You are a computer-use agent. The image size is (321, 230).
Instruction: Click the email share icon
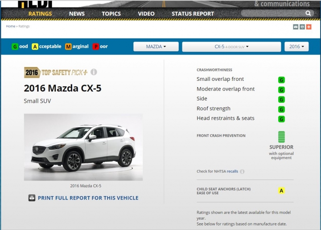click(296, 27)
